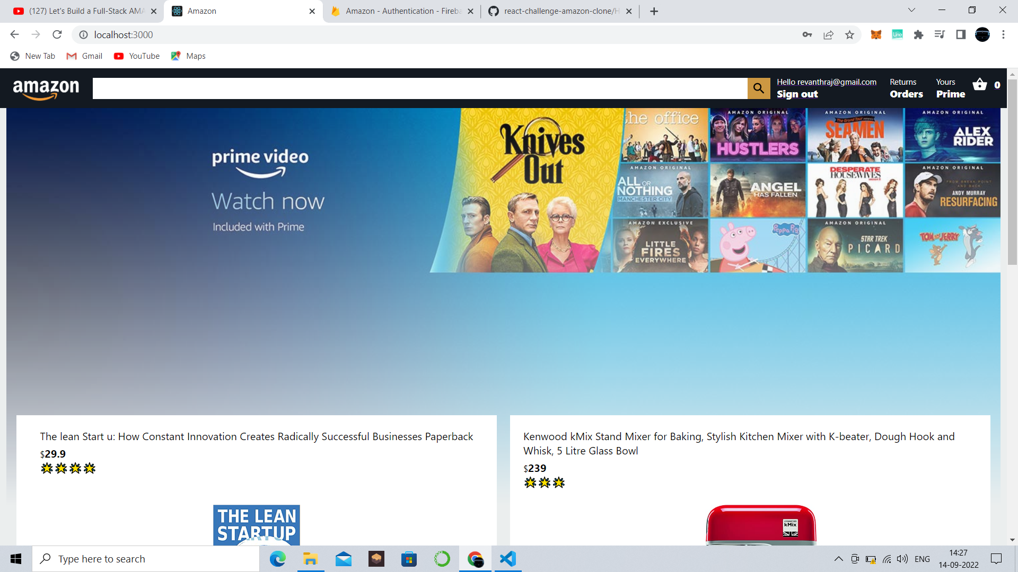Open the shopping basket icon

coord(980,85)
